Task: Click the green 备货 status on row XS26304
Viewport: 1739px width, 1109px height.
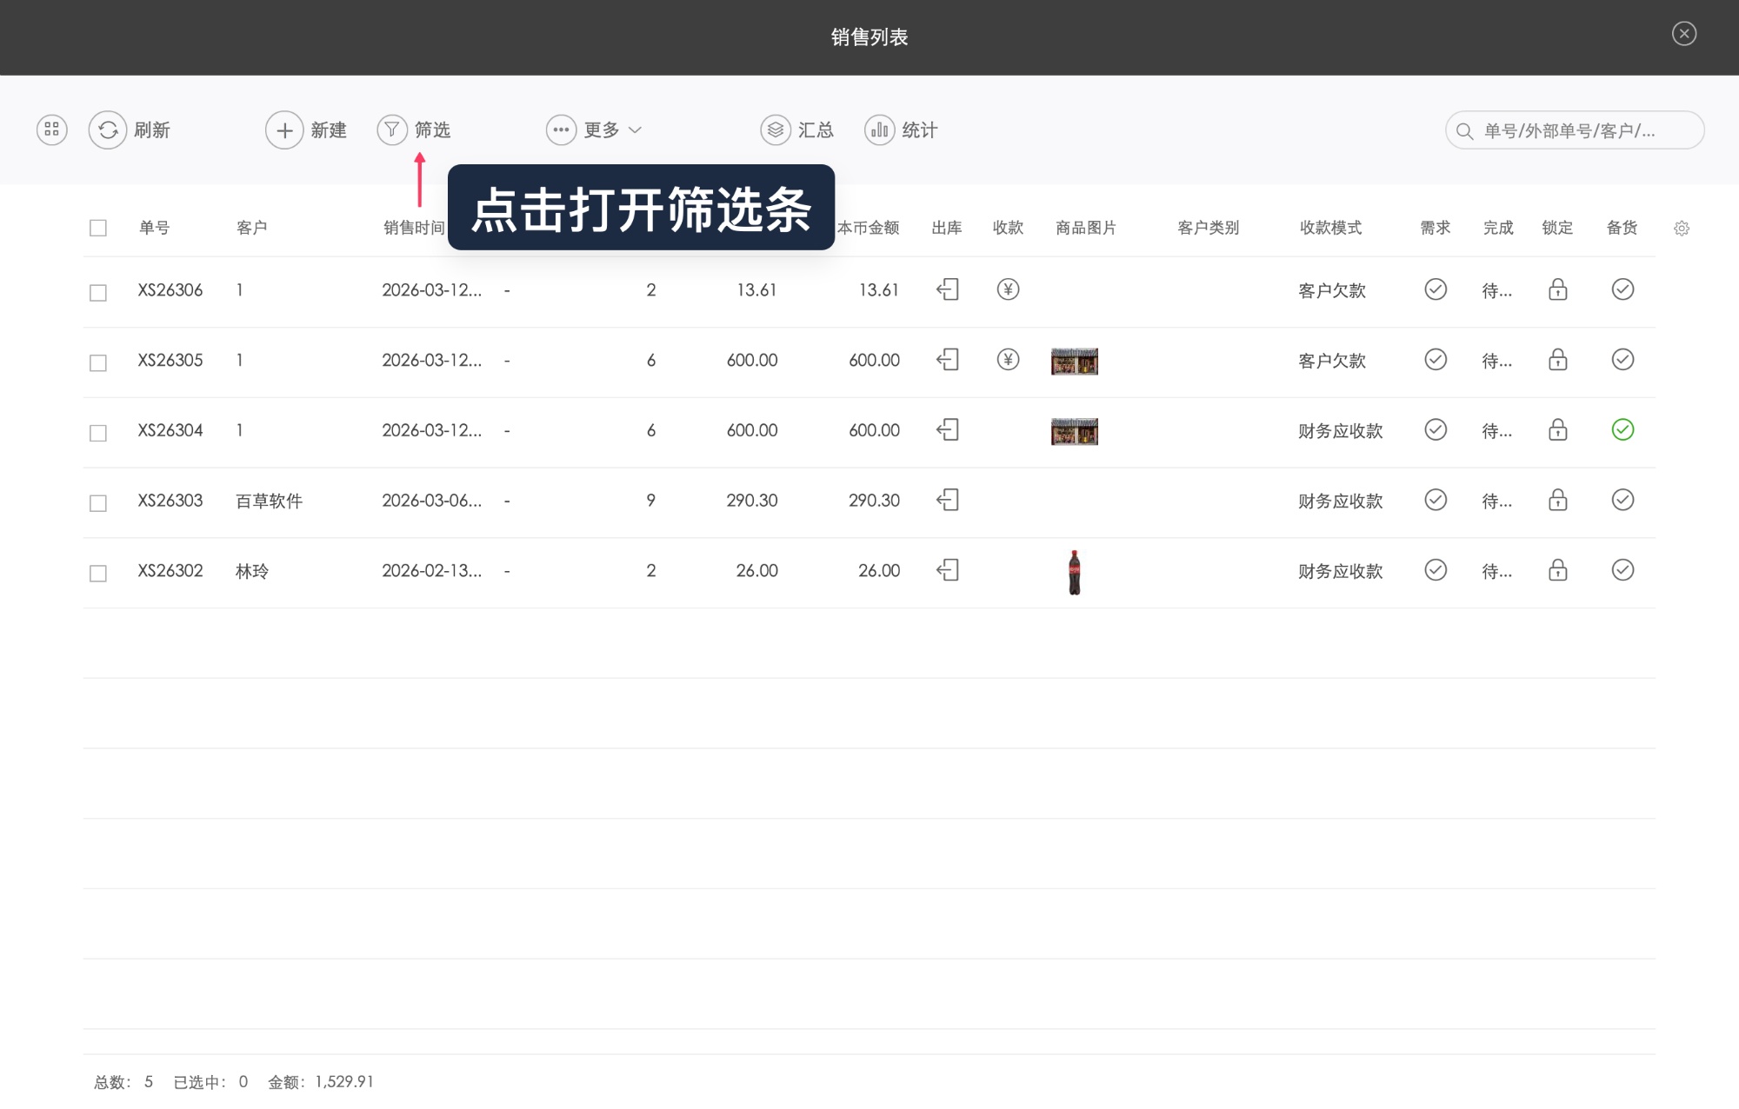Action: tap(1622, 429)
